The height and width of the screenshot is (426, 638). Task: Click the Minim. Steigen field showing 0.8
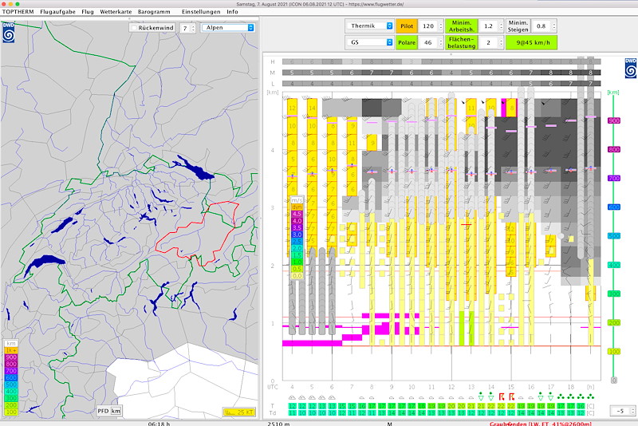tap(542, 26)
